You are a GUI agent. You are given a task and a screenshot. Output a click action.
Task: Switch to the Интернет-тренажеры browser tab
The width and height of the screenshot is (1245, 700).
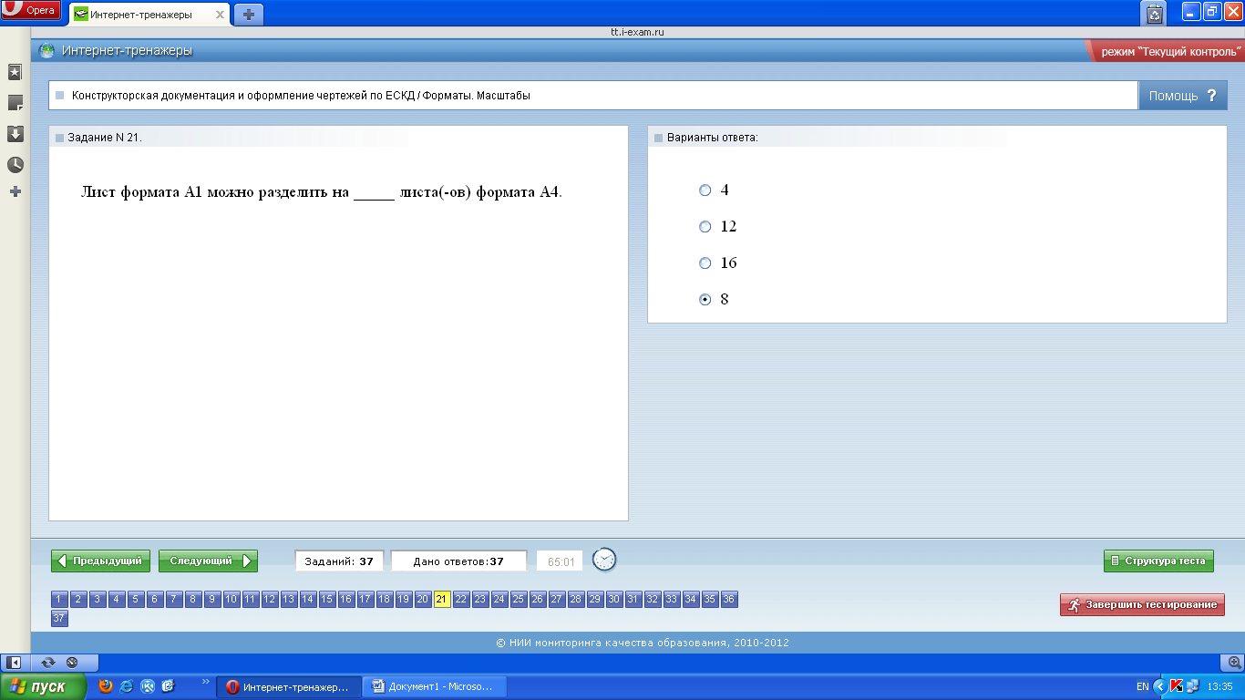[x=150, y=15]
